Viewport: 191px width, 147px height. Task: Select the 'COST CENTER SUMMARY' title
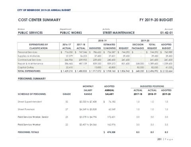pyautogui.click(x=39, y=20)
